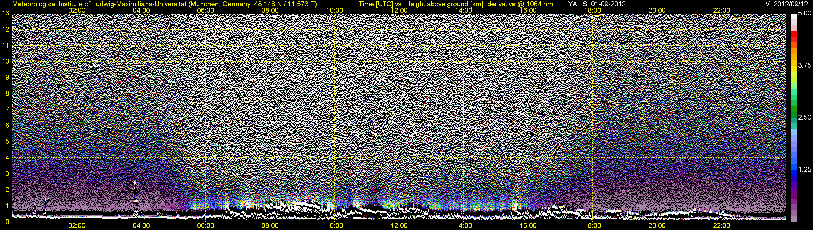
Task: Click the 10:00 label on the upper time axis
Action: [334, 10]
